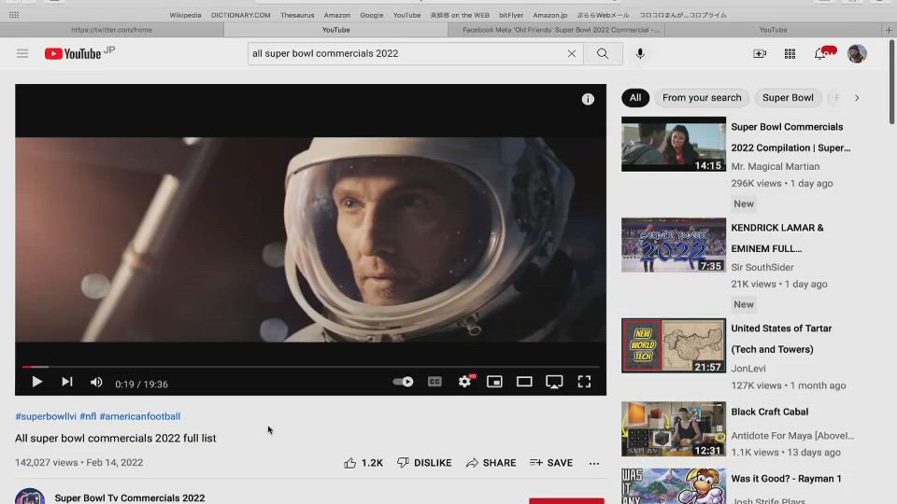Click the #superbowllvi hashtag link
The height and width of the screenshot is (504, 897).
coord(45,416)
